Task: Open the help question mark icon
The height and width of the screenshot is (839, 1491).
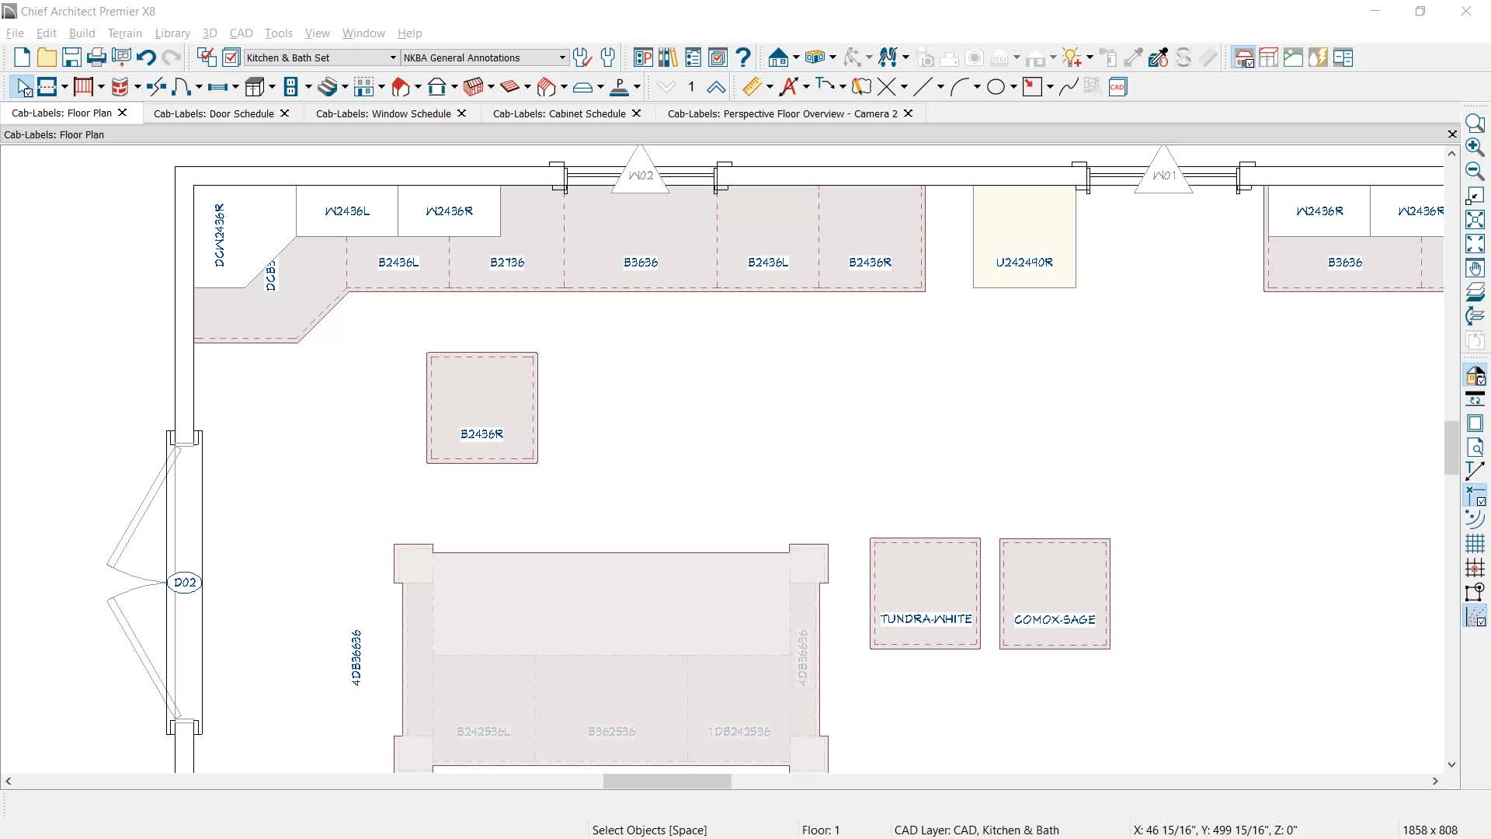Action: pyautogui.click(x=743, y=57)
